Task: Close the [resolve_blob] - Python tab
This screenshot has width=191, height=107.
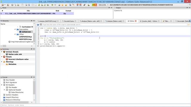Action: (159, 21)
